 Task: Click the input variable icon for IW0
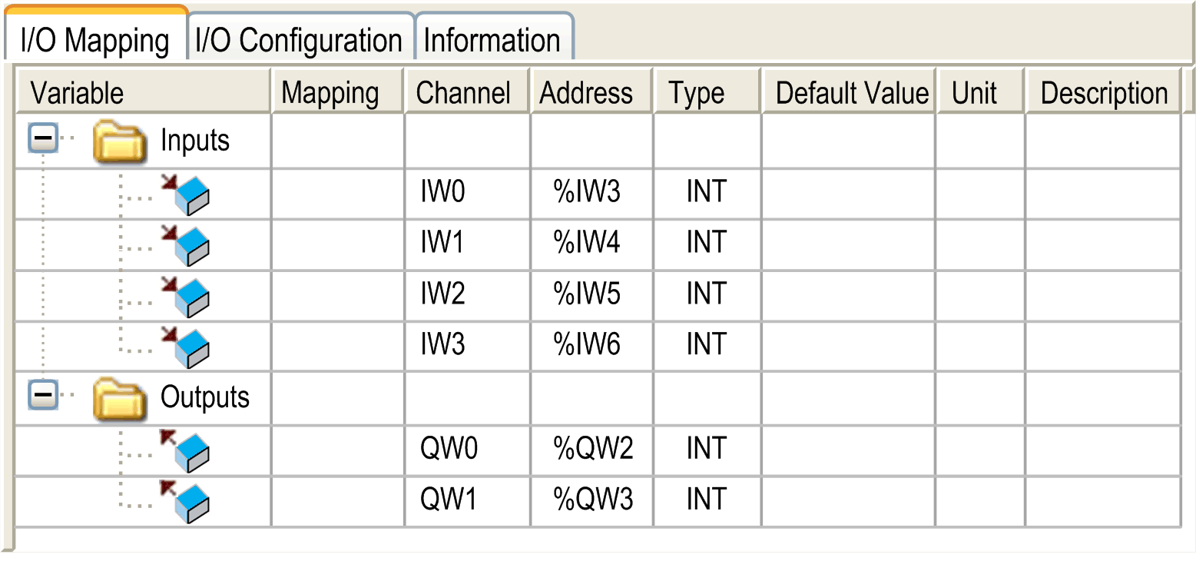pyautogui.click(x=187, y=194)
